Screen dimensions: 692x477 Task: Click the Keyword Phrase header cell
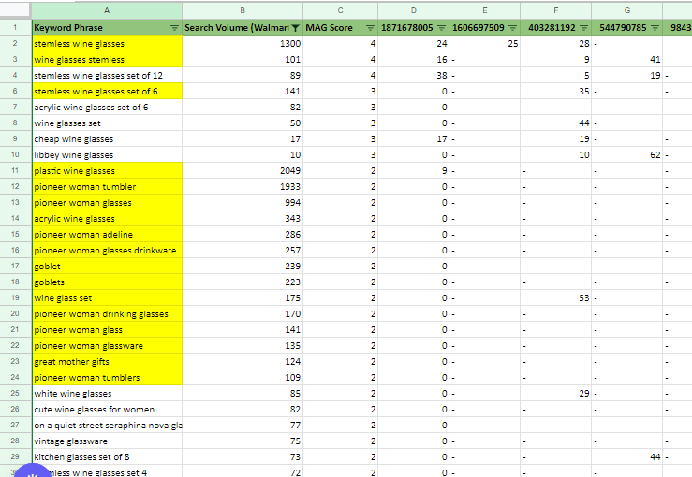(x=107, y=28)
